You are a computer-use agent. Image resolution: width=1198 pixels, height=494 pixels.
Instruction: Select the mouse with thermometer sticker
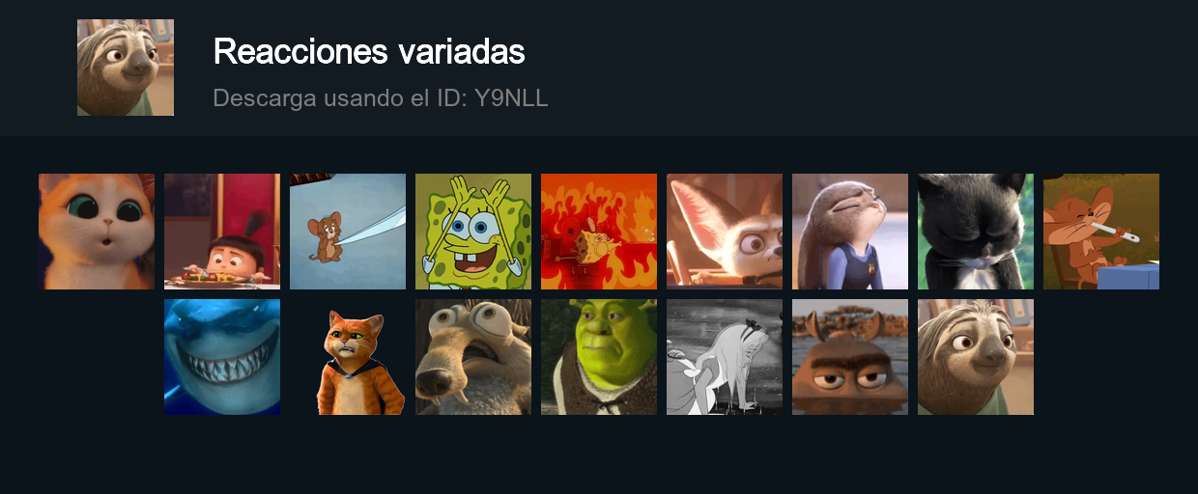pos(1101,232)
